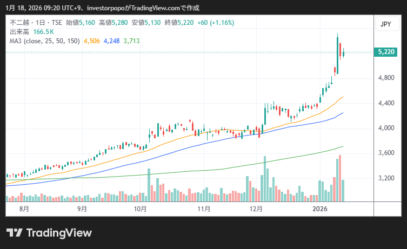
Task: Open the JPY currency selector
Action: click(x=385, y=24)
